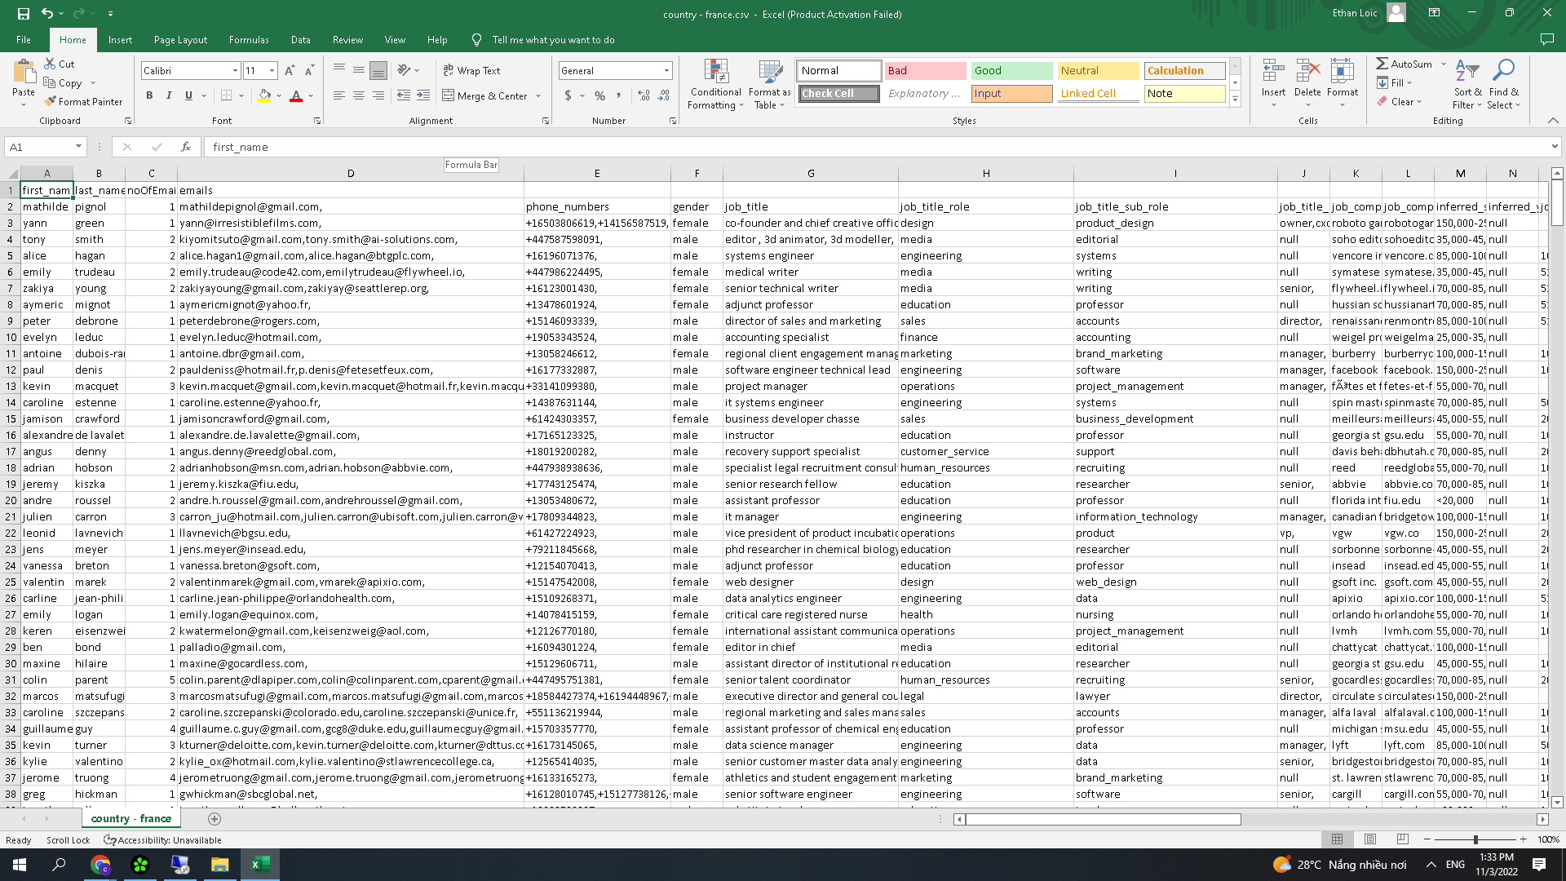1566x881 pixels.
Task: Click the Center horizontal alignment icon
Action: pyautogui.click(x=359, y=95)
